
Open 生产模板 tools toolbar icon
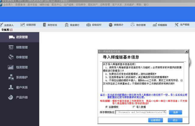(x=182, y=25)
